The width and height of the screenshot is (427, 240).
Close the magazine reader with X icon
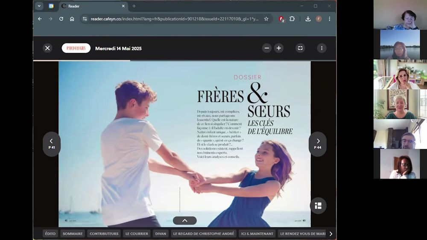pos(47,48)
